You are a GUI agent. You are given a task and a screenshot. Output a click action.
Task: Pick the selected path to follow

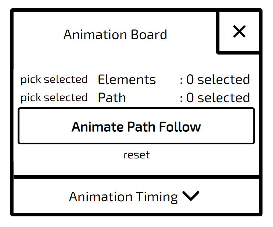[x=54, y=98]
